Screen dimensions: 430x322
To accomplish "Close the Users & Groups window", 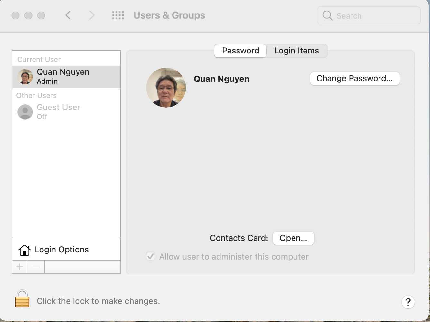I will 15,15.
